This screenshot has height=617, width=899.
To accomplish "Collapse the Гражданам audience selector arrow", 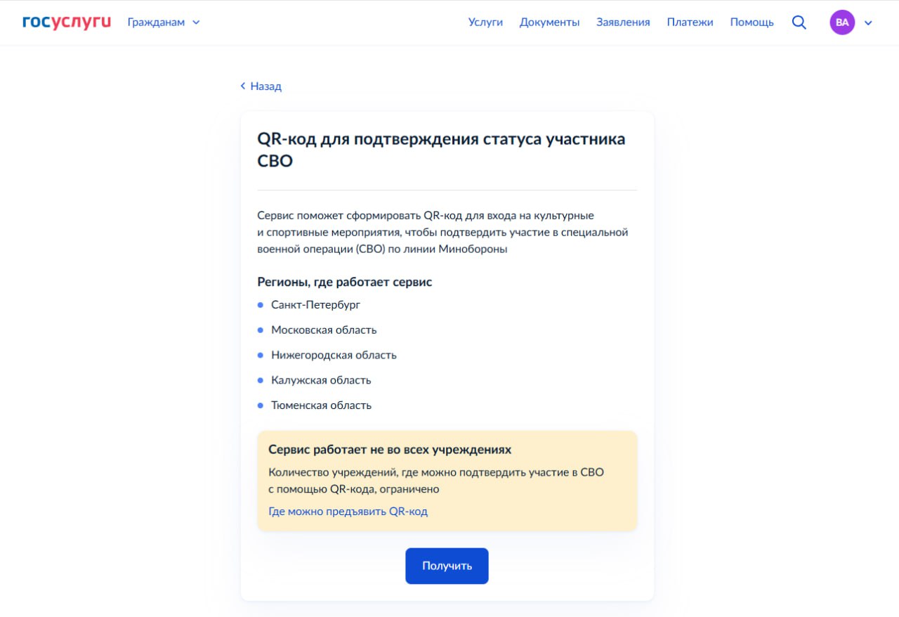I will click(196, 22).
